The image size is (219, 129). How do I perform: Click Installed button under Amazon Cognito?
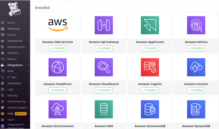click(150, 90)
